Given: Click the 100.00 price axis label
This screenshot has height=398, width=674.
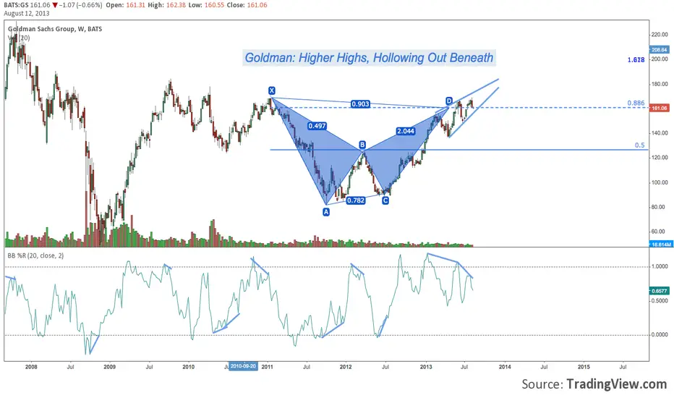Looking at the screenshot, I should tap(660, 182).
